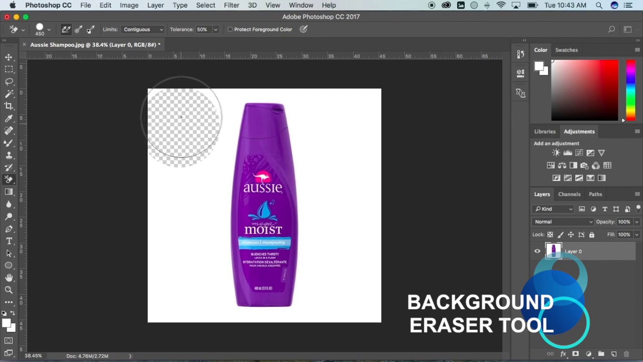The image size is (643, 362).
Task: Open the Fill slider dropdown
Action: click(x=636, y=235)
